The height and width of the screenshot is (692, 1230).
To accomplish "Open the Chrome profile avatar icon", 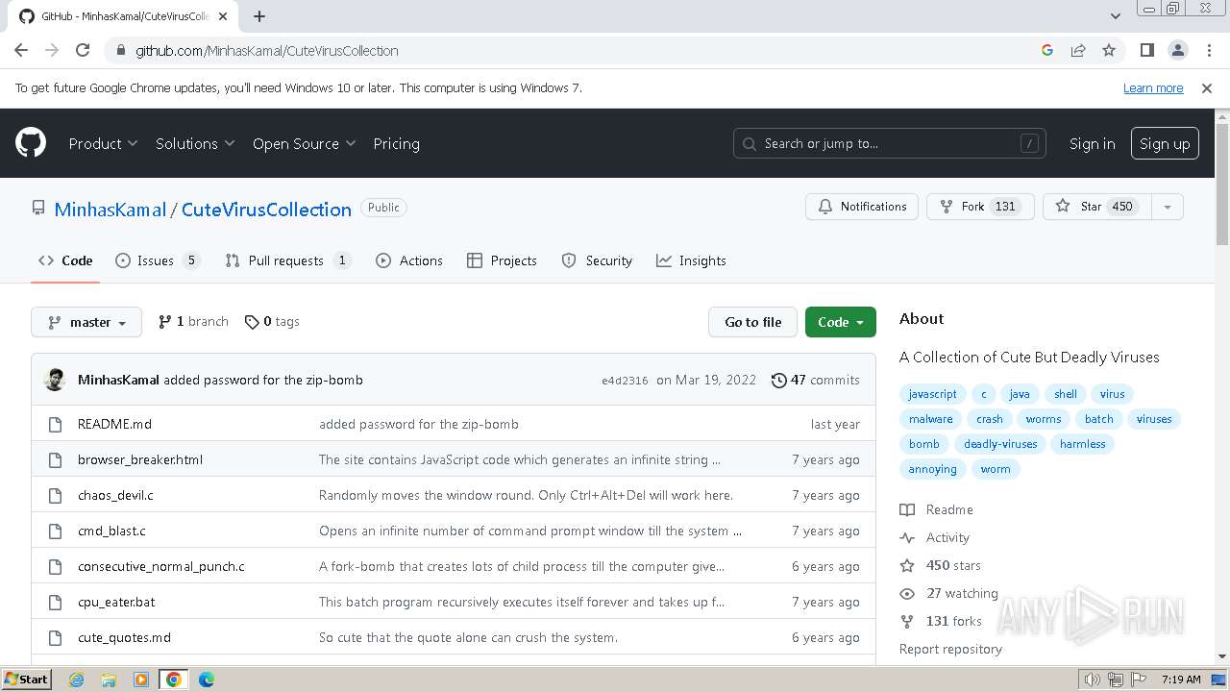I will 1177,50.
